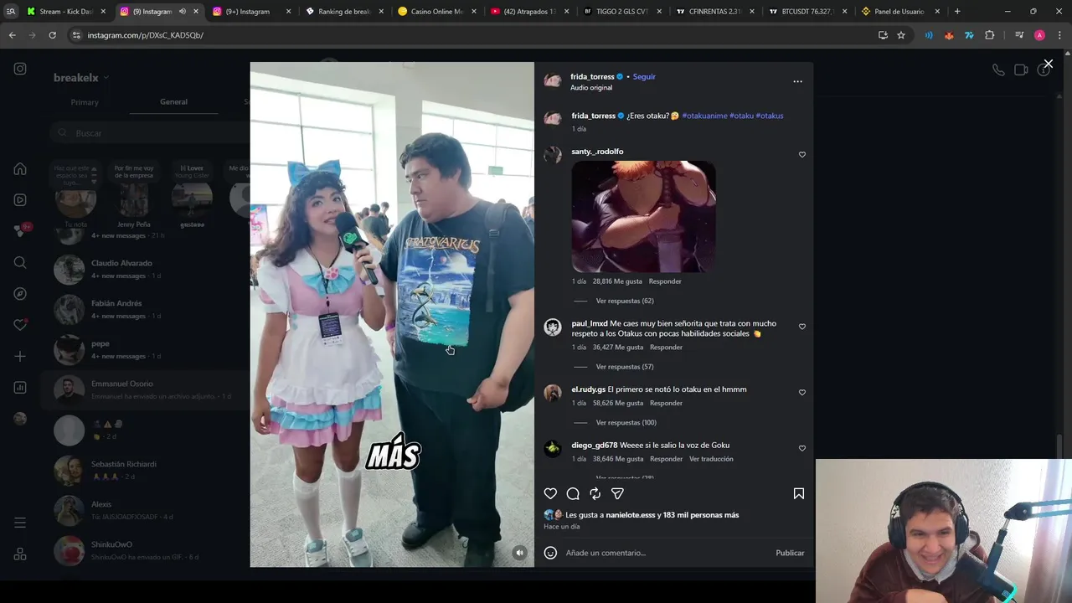The width and height of the screenshot is (1072, 603).
Task: Close the Instagram post overlay
Action: 1048,64
